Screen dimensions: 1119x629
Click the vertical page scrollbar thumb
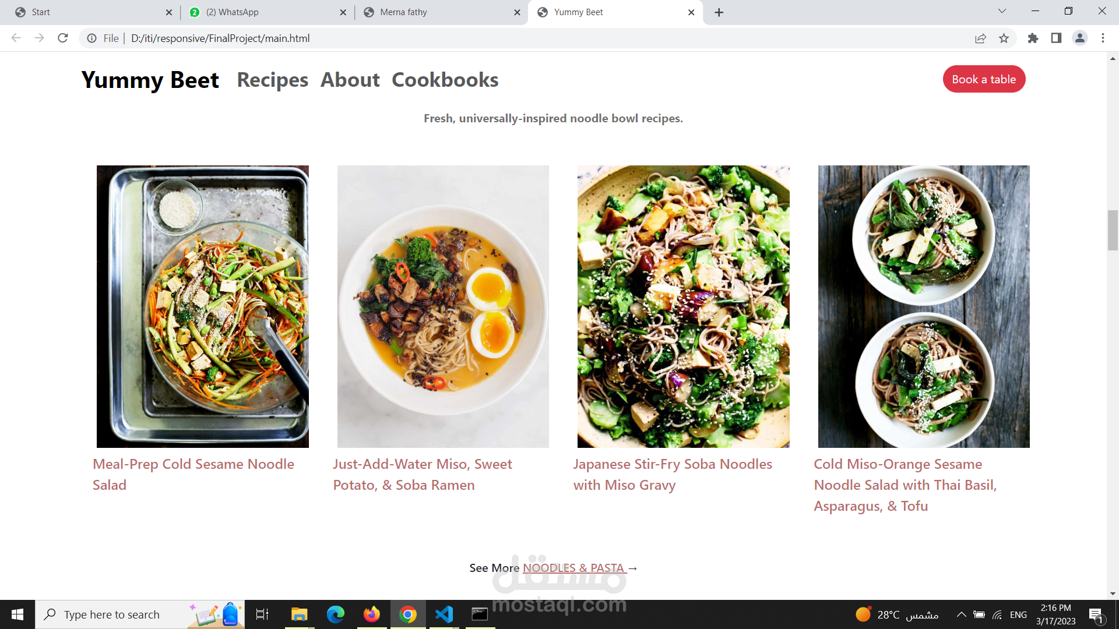(x=1113, y=230)
